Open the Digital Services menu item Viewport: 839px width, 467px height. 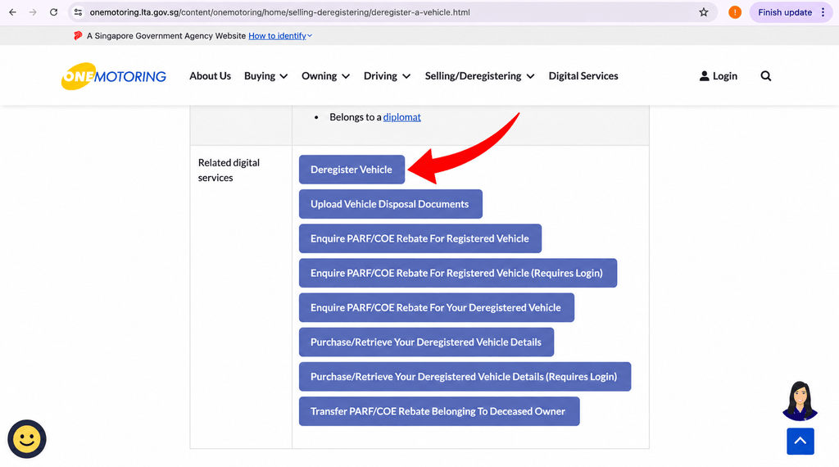[583, 76]
